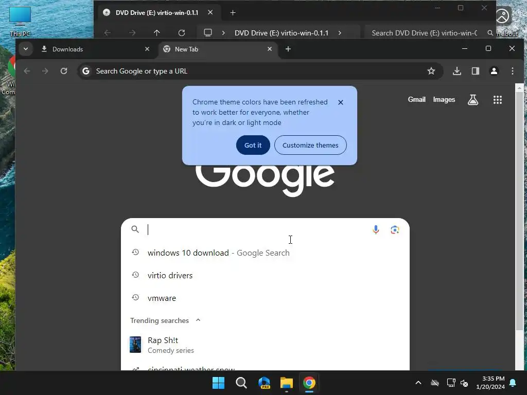Open the Edge preview taskbar icon
The height and width of the screenshot is (395, 527).
[x=264, y=383]
